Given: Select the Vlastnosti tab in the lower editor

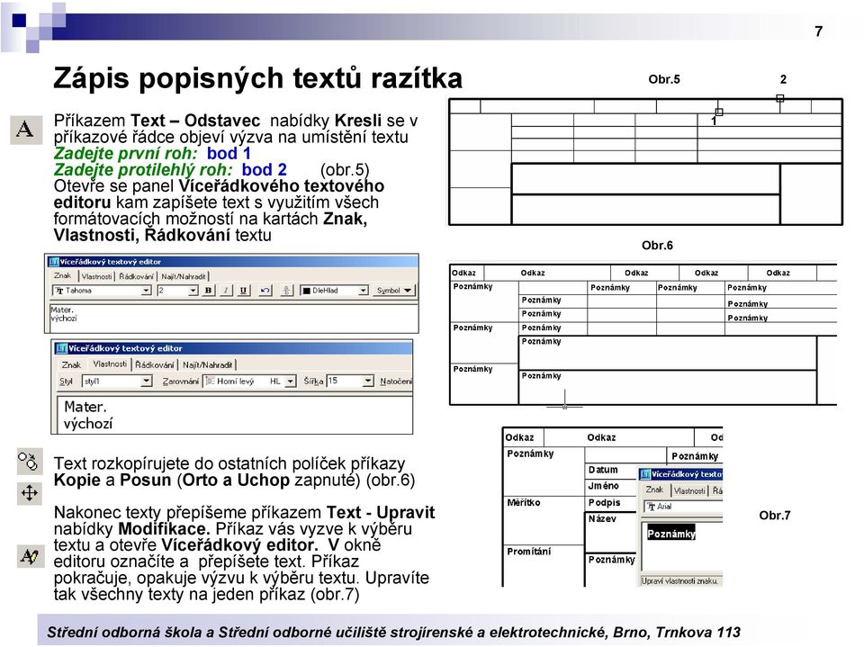Looking at the screenshot, I should pyautogui.click(x=110, y=364).
